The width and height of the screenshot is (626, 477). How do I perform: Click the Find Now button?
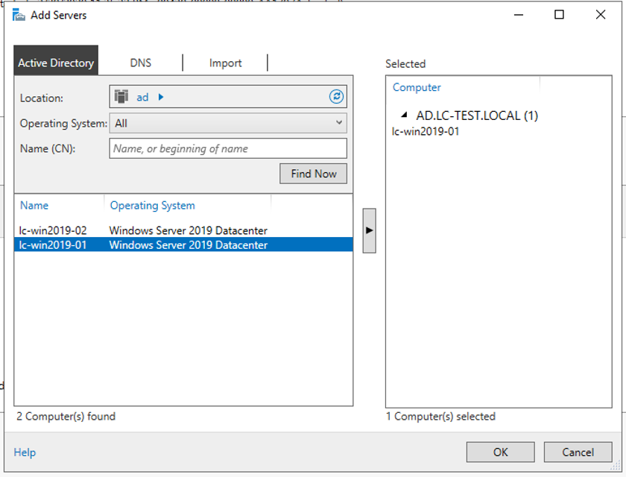[313, 174]
